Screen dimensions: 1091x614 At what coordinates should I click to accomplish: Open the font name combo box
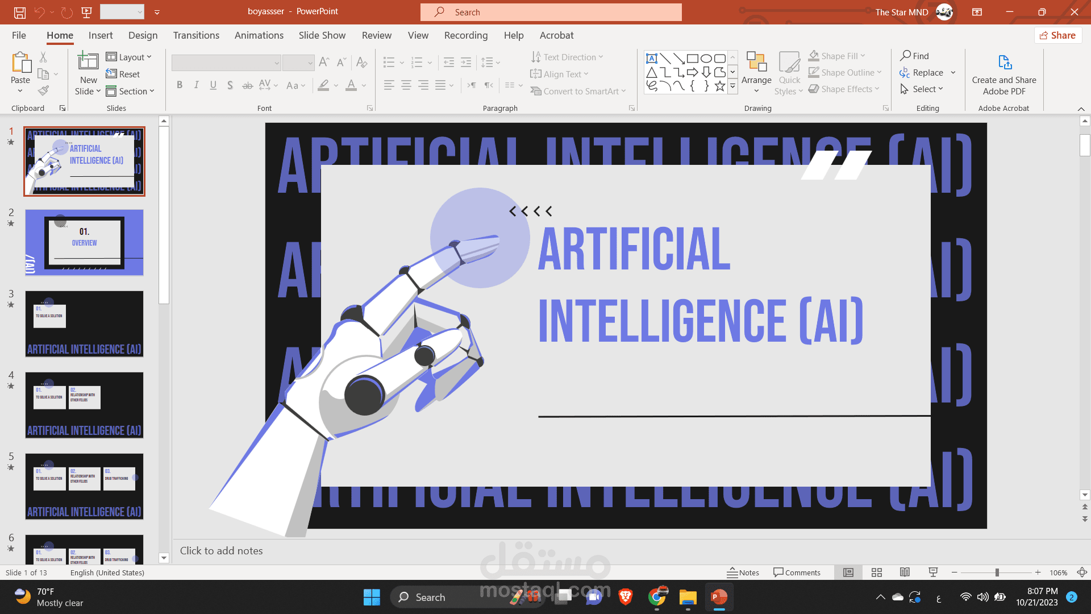(x=226, y=63)
